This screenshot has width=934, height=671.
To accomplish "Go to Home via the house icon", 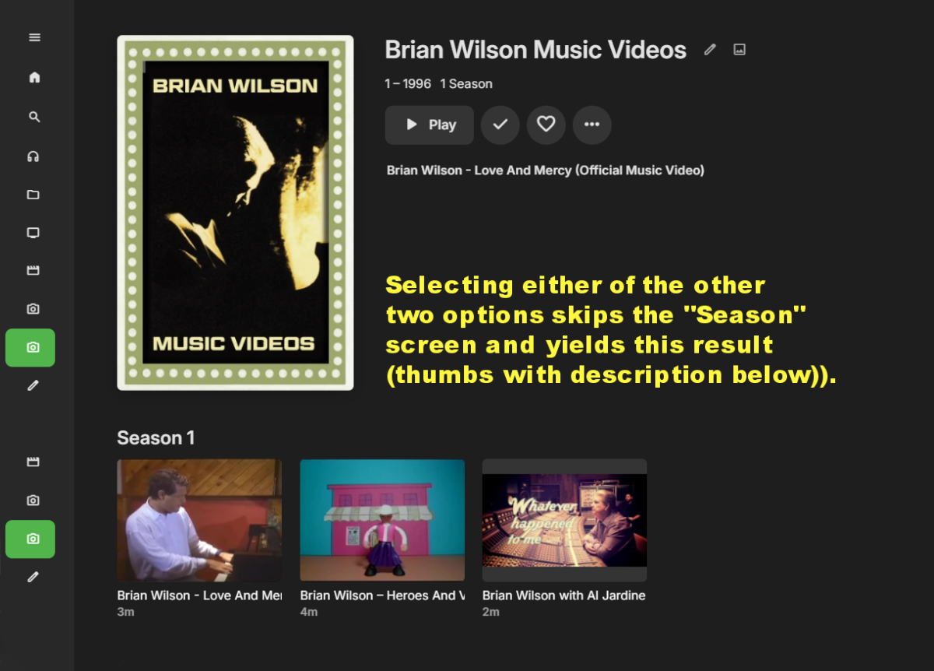I will point(34,77).
